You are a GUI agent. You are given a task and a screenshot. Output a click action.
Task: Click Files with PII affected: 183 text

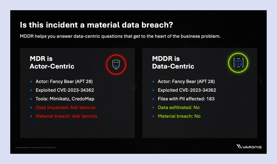point(186,99)
